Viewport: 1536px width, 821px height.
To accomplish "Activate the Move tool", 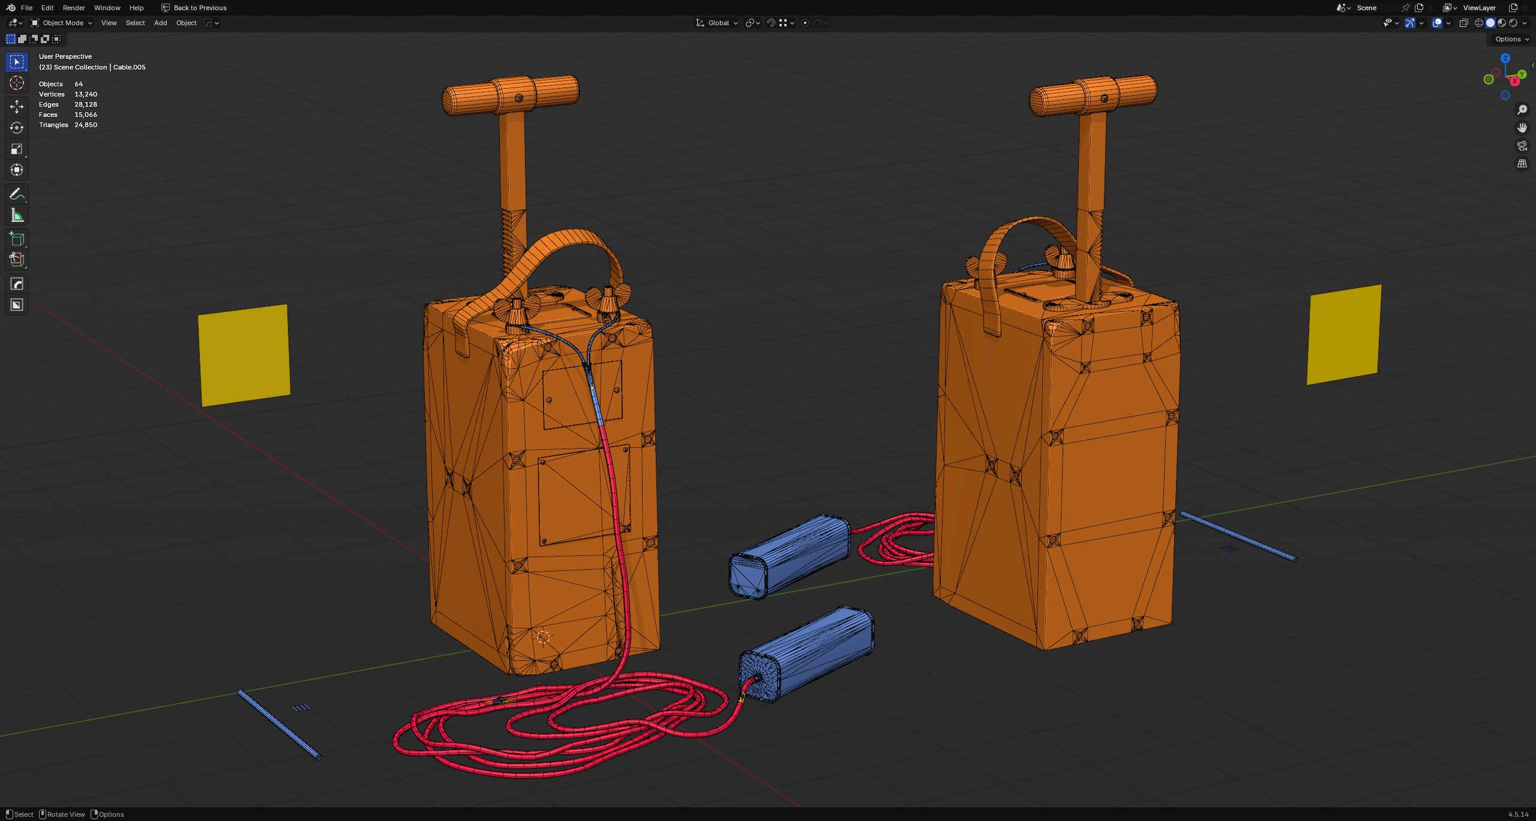I will (17, 107).
